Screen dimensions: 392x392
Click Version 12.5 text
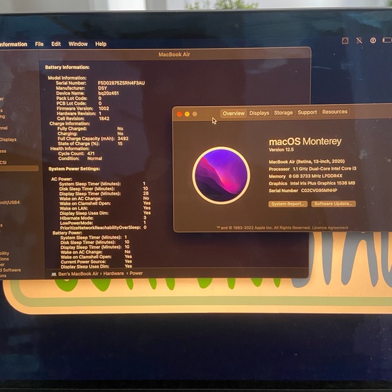[281, 150]
